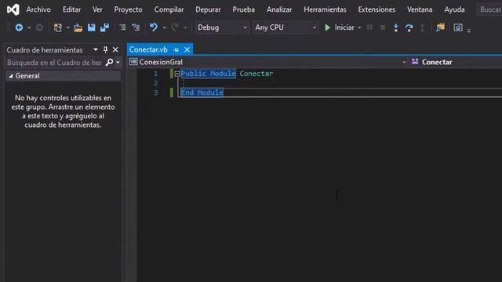Click the module name 'Conectar' in the code
This screenshot has width=502, height=282.
click(256, 74)
